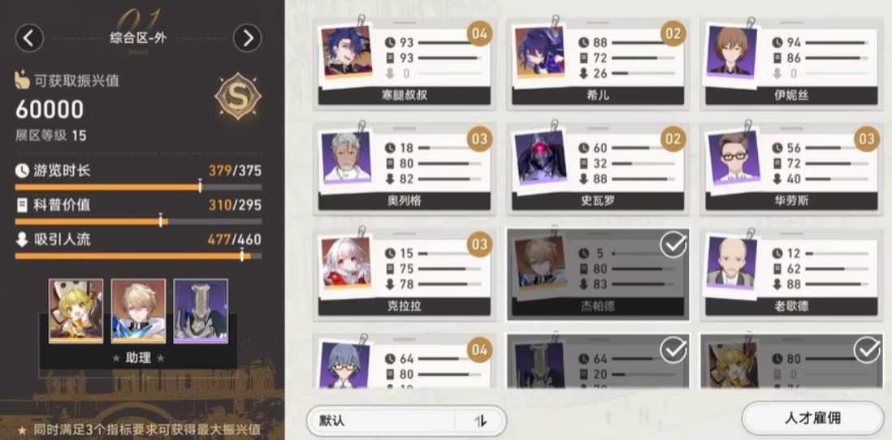Go to next exhibition zone arrow
The width and height of the screenshot is (892, 440).
point(248,38)
